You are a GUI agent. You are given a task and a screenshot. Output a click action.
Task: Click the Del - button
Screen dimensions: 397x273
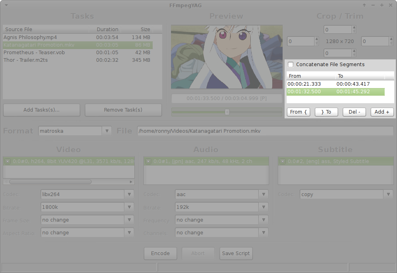pos(354,112)
